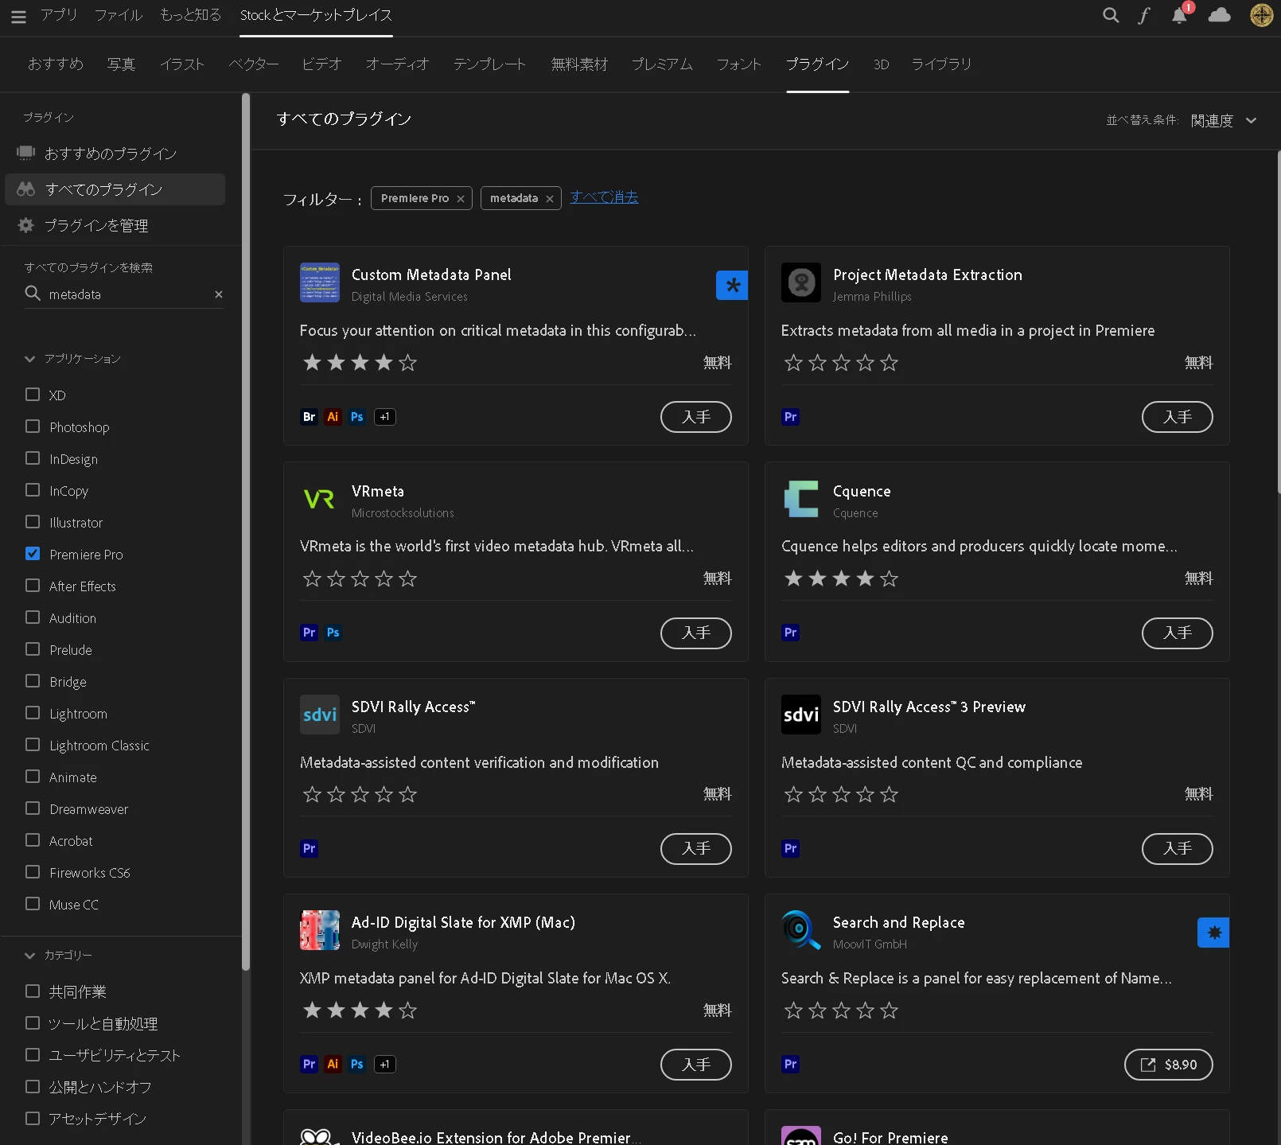The width and height of the screenshot is (1281, 1145).
Task: Buy Search and Replace for $8.90
Action: coord(1169,1065)
